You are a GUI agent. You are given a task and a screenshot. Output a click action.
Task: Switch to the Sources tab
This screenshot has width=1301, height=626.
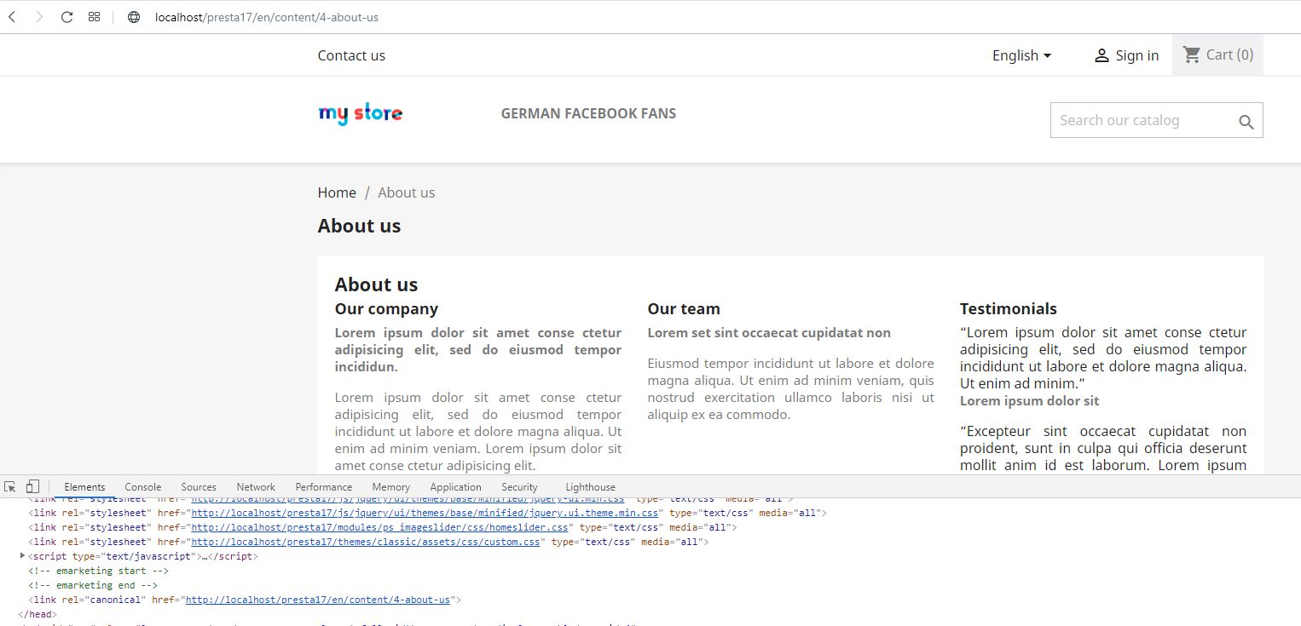[199, 487]
